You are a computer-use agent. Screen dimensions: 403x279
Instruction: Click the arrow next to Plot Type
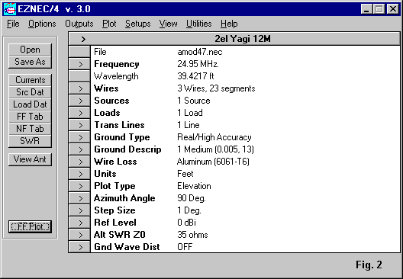pos(79,186)
